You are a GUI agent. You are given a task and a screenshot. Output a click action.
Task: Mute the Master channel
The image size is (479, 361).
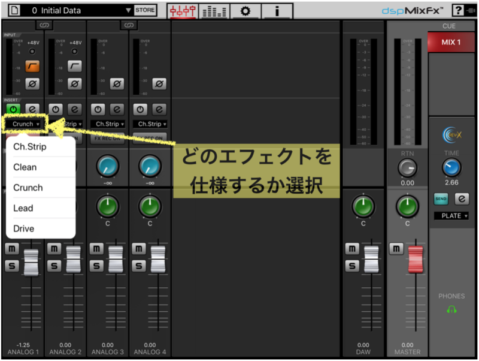(x=396, y=249)
